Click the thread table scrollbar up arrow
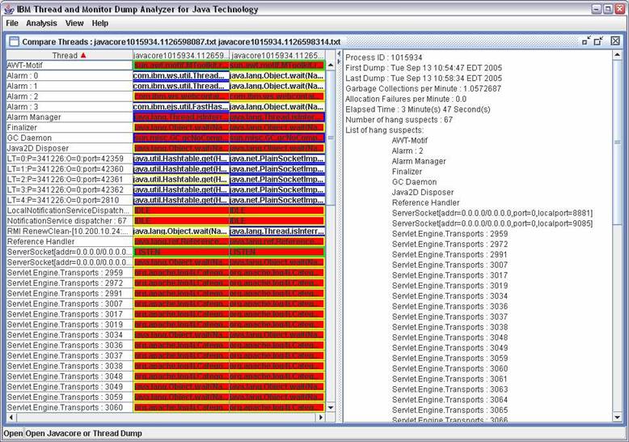Image resolution: width=629 pixels, height=442 pixels. 331,65
